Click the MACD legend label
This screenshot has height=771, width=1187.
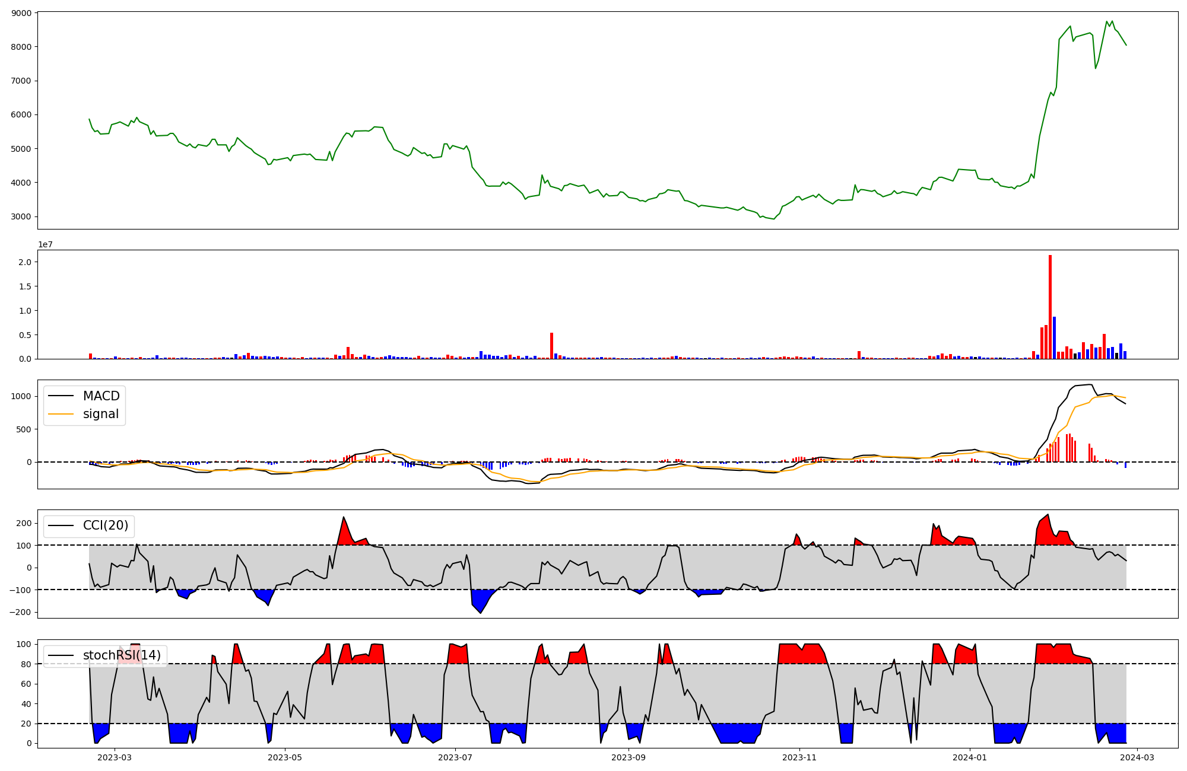click(101, 396)
